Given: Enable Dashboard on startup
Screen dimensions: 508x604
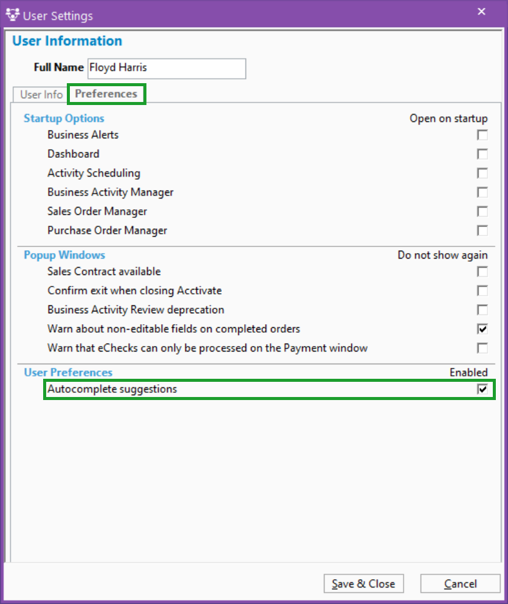Looking at the screenshot, I should click(482, 154).
